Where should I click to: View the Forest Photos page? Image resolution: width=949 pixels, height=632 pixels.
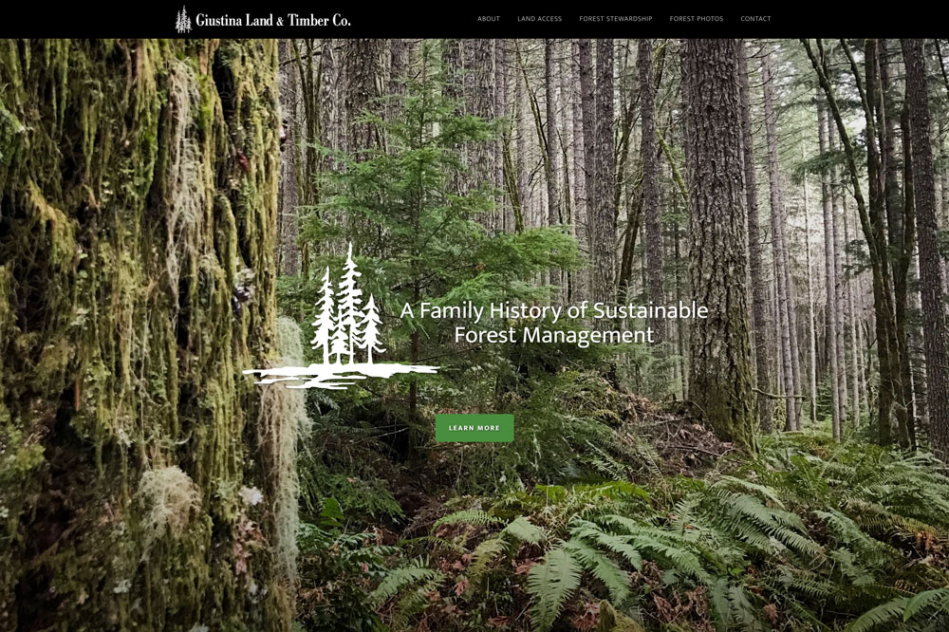696,19
